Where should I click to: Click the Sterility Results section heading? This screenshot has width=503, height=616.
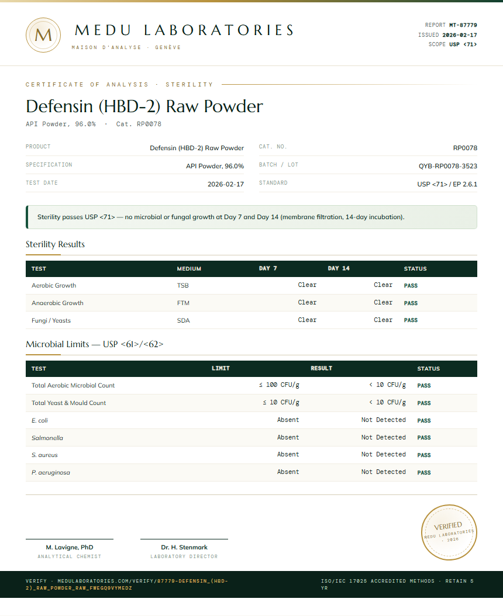coord(55,244)
